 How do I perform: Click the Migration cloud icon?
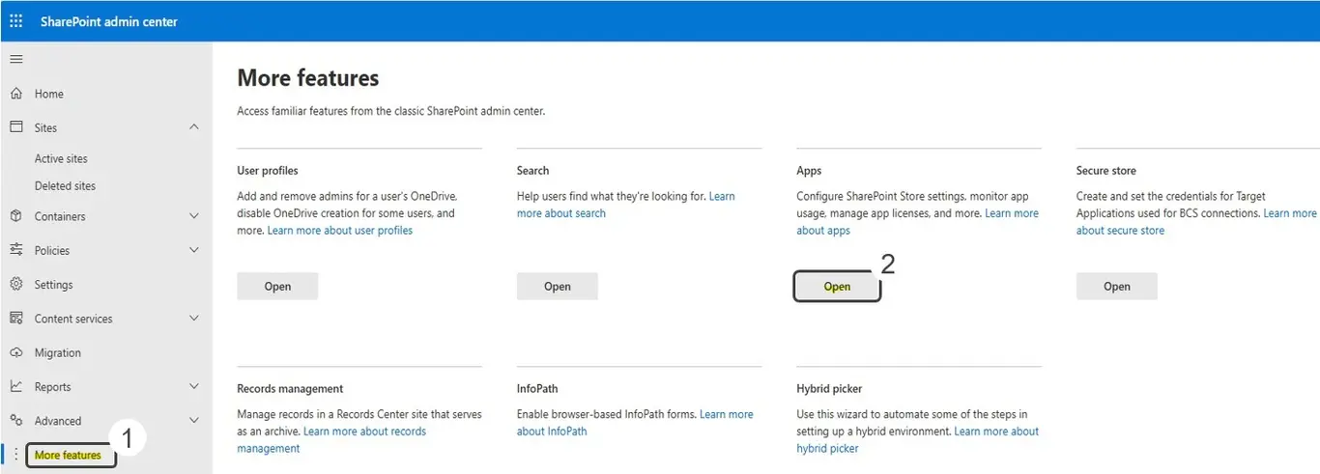[x=15, y=352]
